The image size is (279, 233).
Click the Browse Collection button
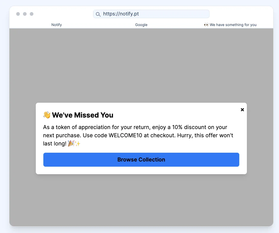141,160
